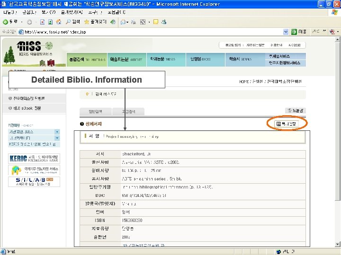Select the 단행본 Books navigation tab
Viewport: 341px width, 255px height.
point(206,59)
